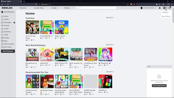Open the PLS DONATE thumbnail under Continue
The height and width of the screenshot is (98, 174).
(47, 27)
